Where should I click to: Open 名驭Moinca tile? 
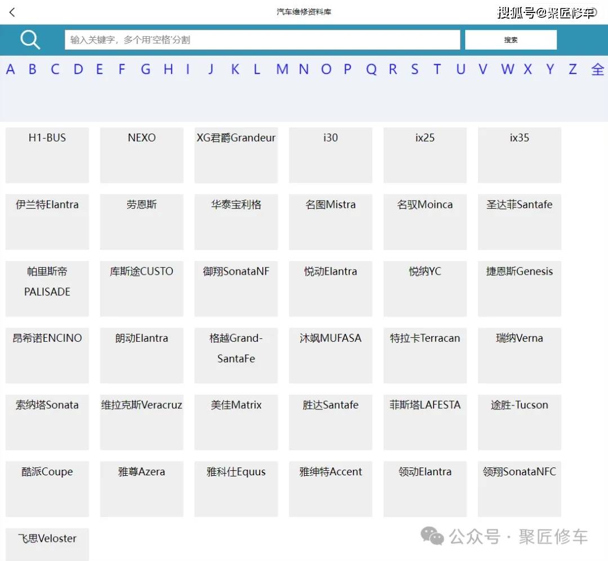[x=425, y=222]
